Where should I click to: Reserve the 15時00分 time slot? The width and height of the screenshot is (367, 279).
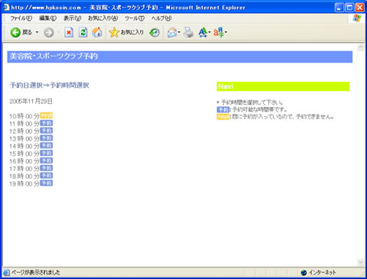[47, 153]
